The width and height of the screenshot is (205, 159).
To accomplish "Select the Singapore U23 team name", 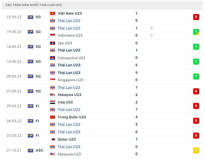I will coord(70,80).
